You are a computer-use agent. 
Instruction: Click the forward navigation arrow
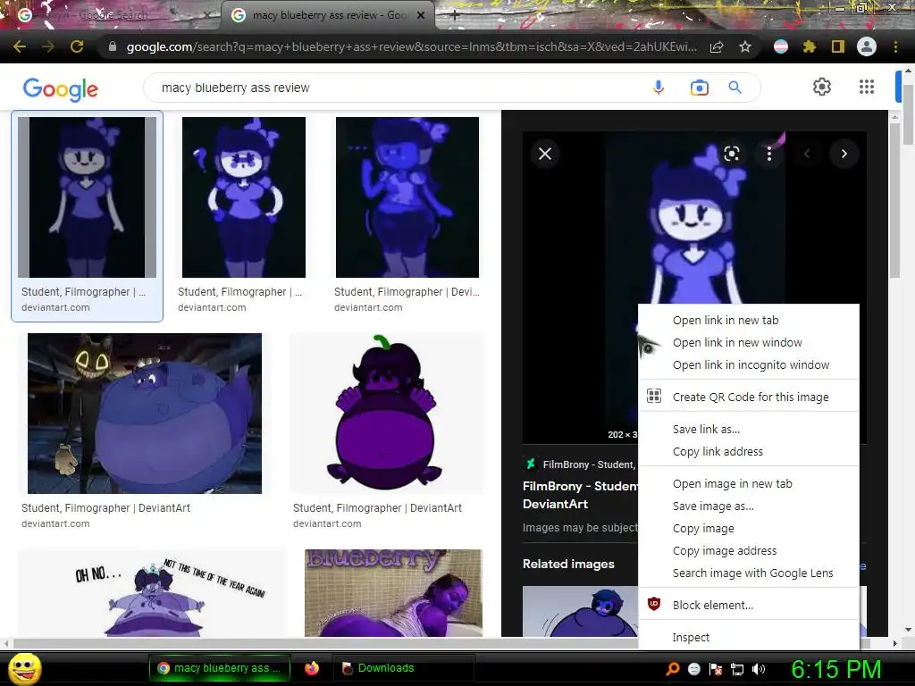pyautogui.click(x=48, y=46)
